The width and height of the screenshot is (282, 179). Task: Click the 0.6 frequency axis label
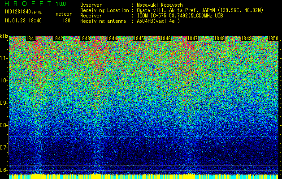[x=4, y=170]
